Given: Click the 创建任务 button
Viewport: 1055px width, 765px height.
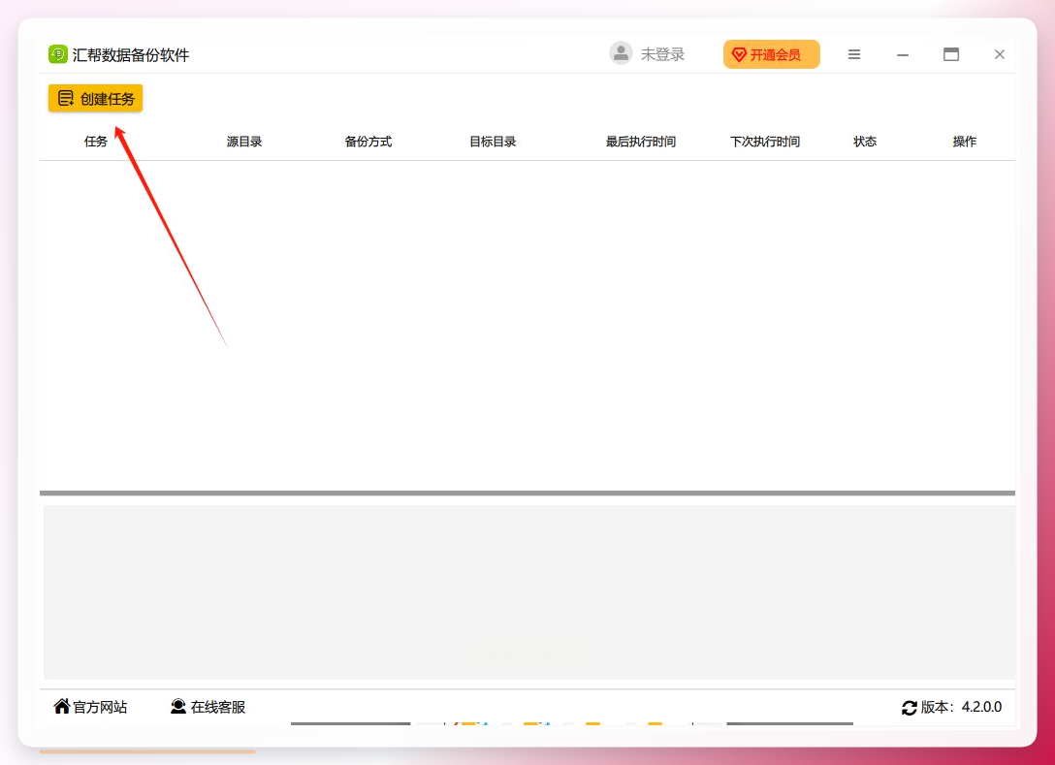Looking at the screenshot, I should (96, 98).
